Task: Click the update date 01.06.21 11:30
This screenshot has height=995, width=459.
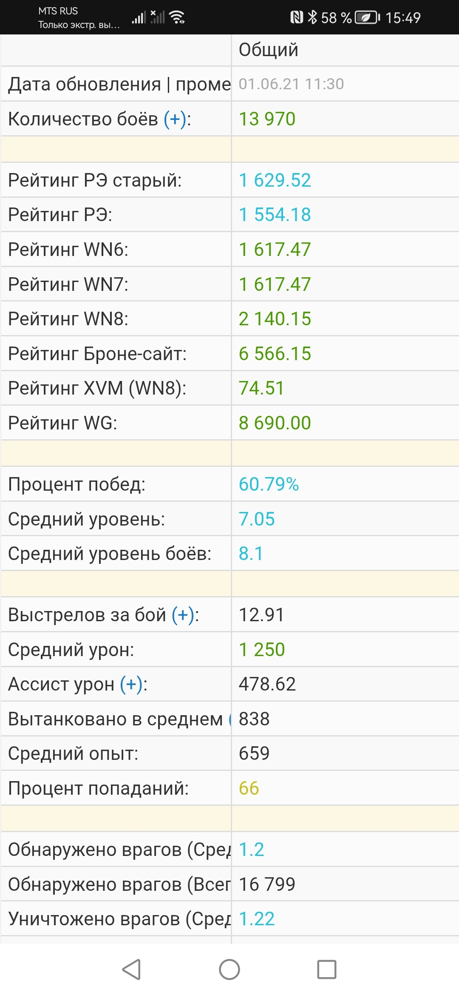Action: click(291, 84)
